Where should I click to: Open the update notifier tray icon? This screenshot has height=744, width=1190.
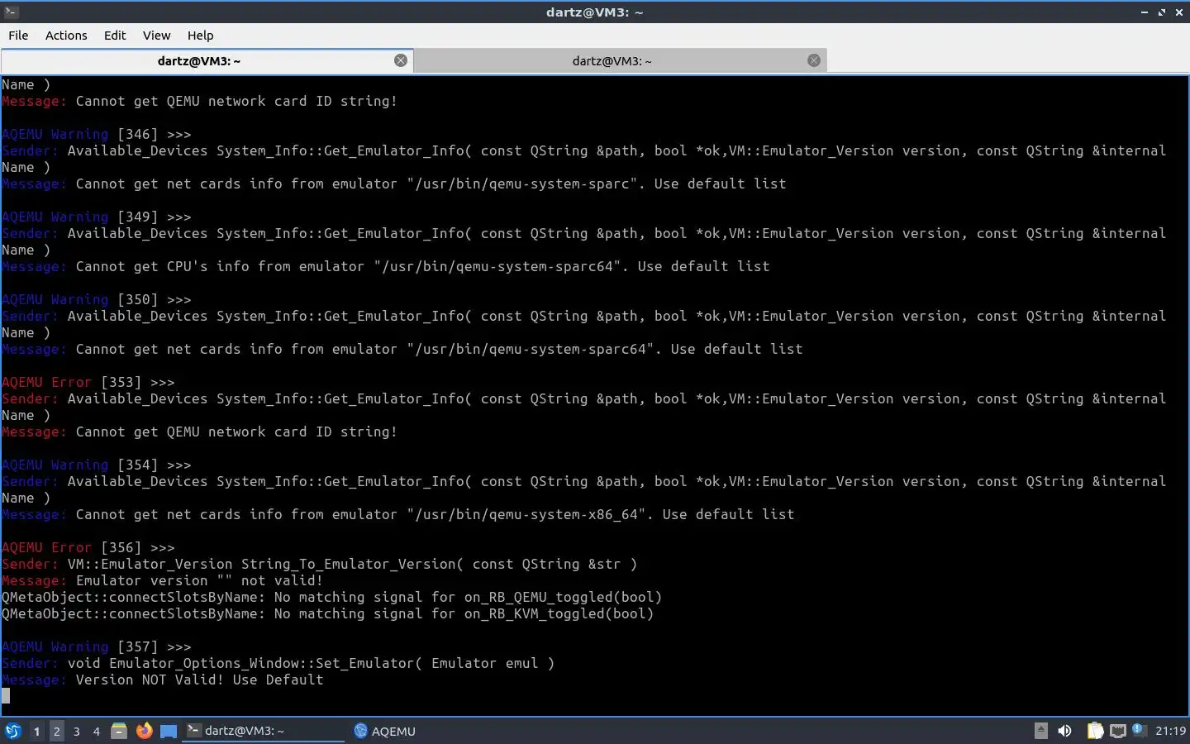1139,730
